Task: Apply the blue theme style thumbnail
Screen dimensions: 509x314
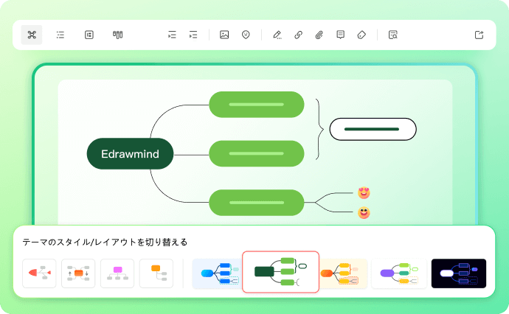Action: [x=217, y=273]
